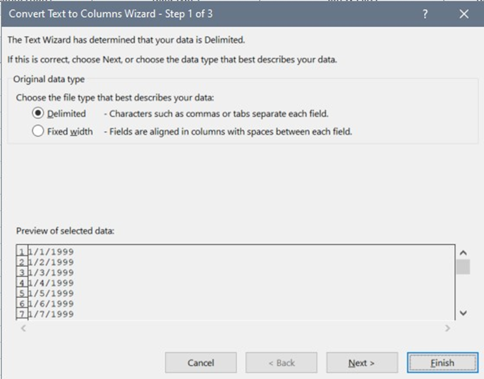Select the Delimited radio button
This screenshot has height=379, width=484.
(38, 114)
